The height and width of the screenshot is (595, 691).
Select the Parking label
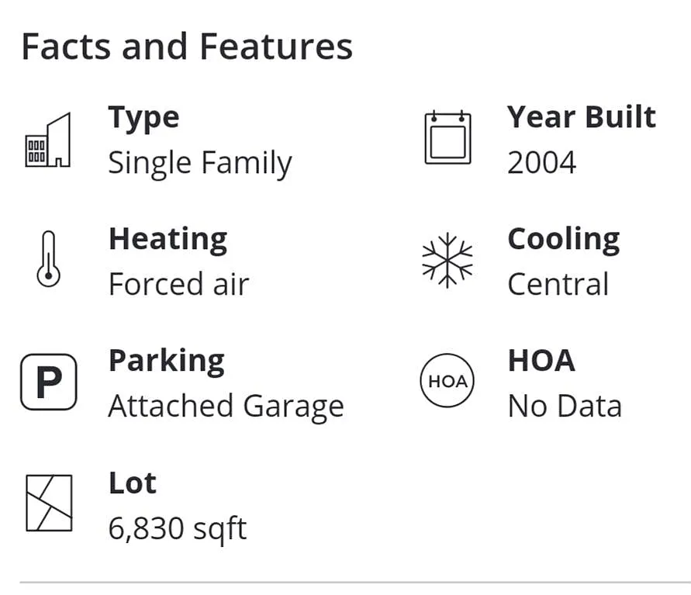pos(166,361)
